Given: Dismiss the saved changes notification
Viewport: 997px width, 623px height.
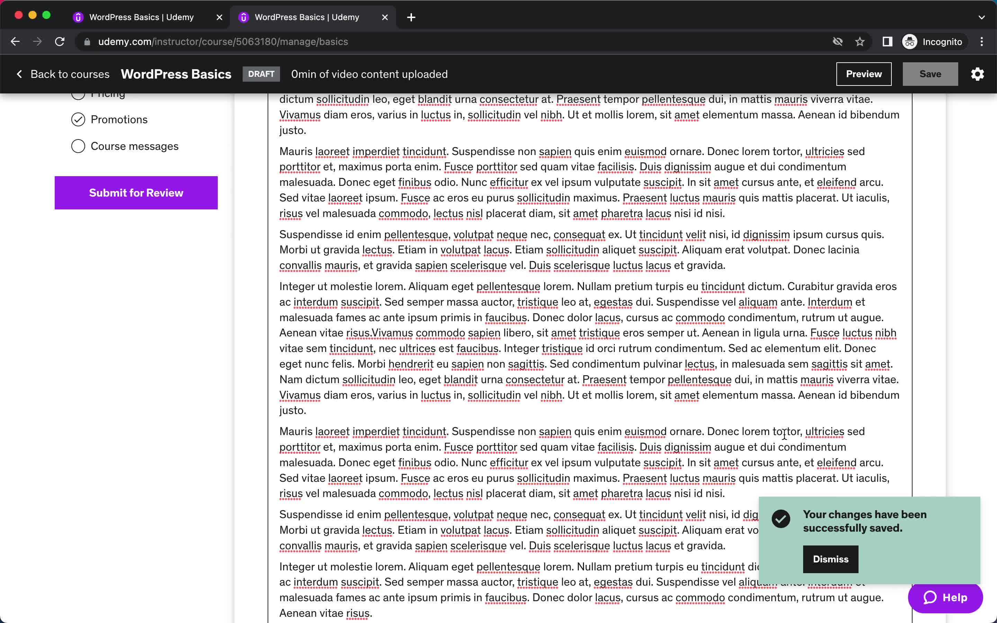Looking at the screenshot, I should click(830, 559).
